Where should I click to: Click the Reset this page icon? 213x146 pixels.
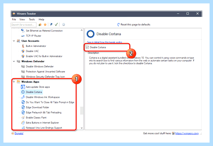(x=119, y=25)
